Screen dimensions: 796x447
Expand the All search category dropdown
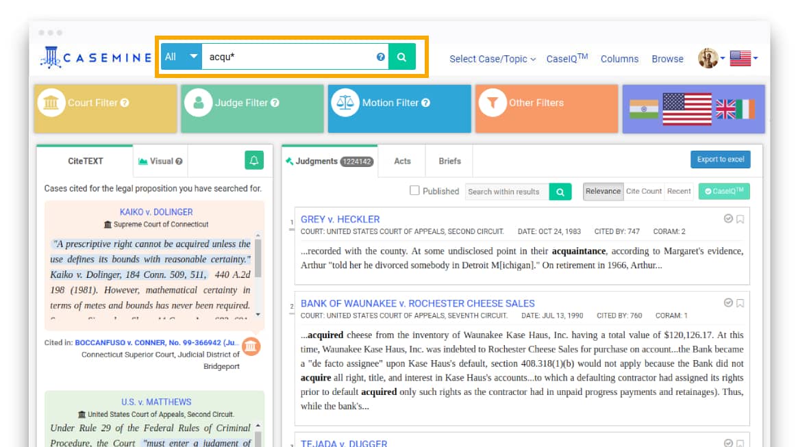[x=182, y=57]
